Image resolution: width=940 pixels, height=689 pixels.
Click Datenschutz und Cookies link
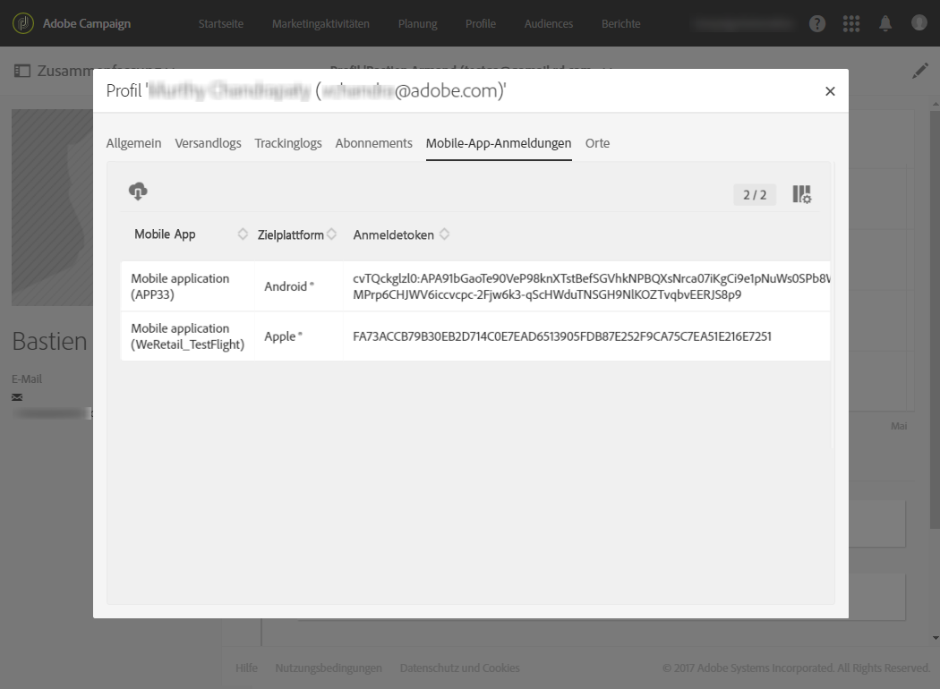tap(460, 668)
